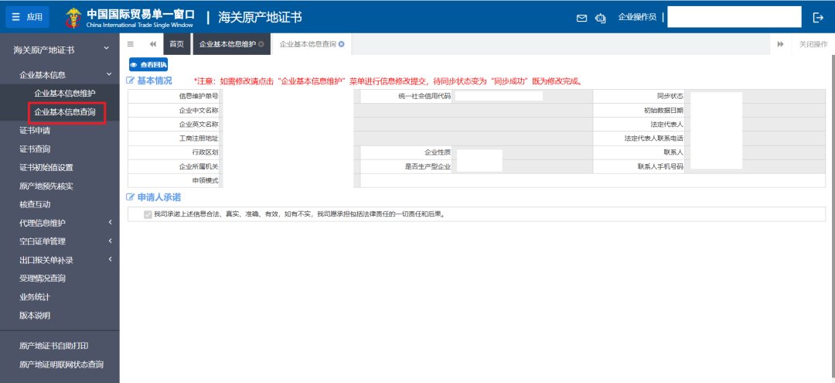This screenshot has width=835, height=383.
Task: Click the 企业英文名称 label
Action: [199, 124]
